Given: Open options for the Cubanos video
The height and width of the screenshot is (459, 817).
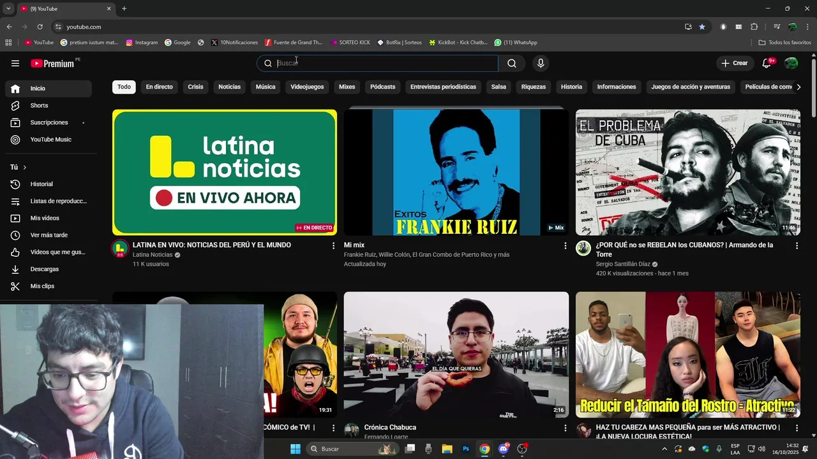Looking at the screenshot, I should click(x=797, y=245).
